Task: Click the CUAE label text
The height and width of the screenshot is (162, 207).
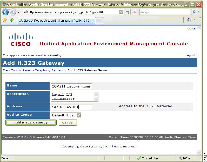Action: click(191, 28)
